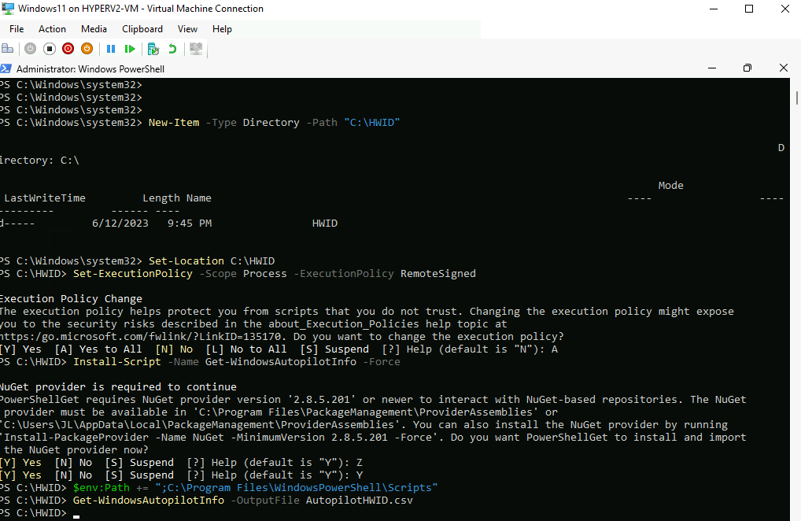Click the "Execution Policy Change" heading
The image size is (801, 521).
click(x=71, y=299)
